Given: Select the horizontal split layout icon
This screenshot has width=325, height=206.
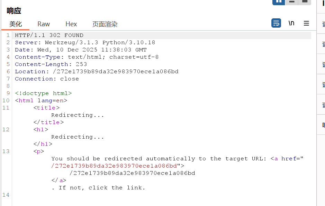Looking at the screenshot, I should tap(292, 2).
